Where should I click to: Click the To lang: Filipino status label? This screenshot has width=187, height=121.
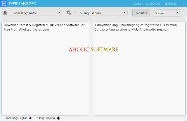click(x=45, y=118)
